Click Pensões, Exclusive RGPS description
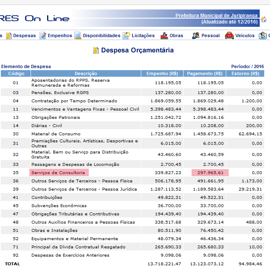This screenshot has height=269, width=270. (60, 93)
